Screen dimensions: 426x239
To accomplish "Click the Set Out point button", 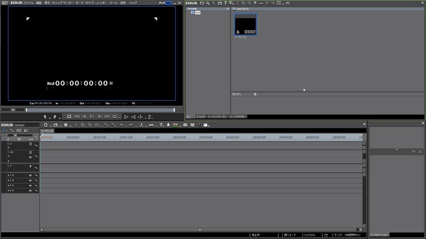I will coord(55,117).
